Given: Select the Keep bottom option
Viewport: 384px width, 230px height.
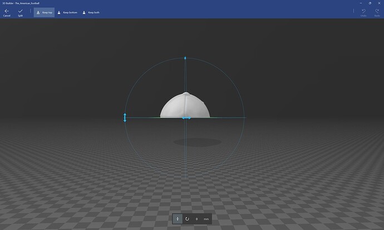Looking at the screenshot, I should (67, 12).
